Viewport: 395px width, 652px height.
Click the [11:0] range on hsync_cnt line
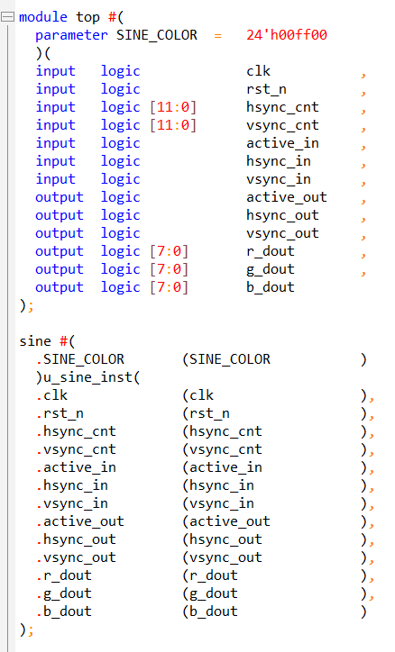[173, 107]
